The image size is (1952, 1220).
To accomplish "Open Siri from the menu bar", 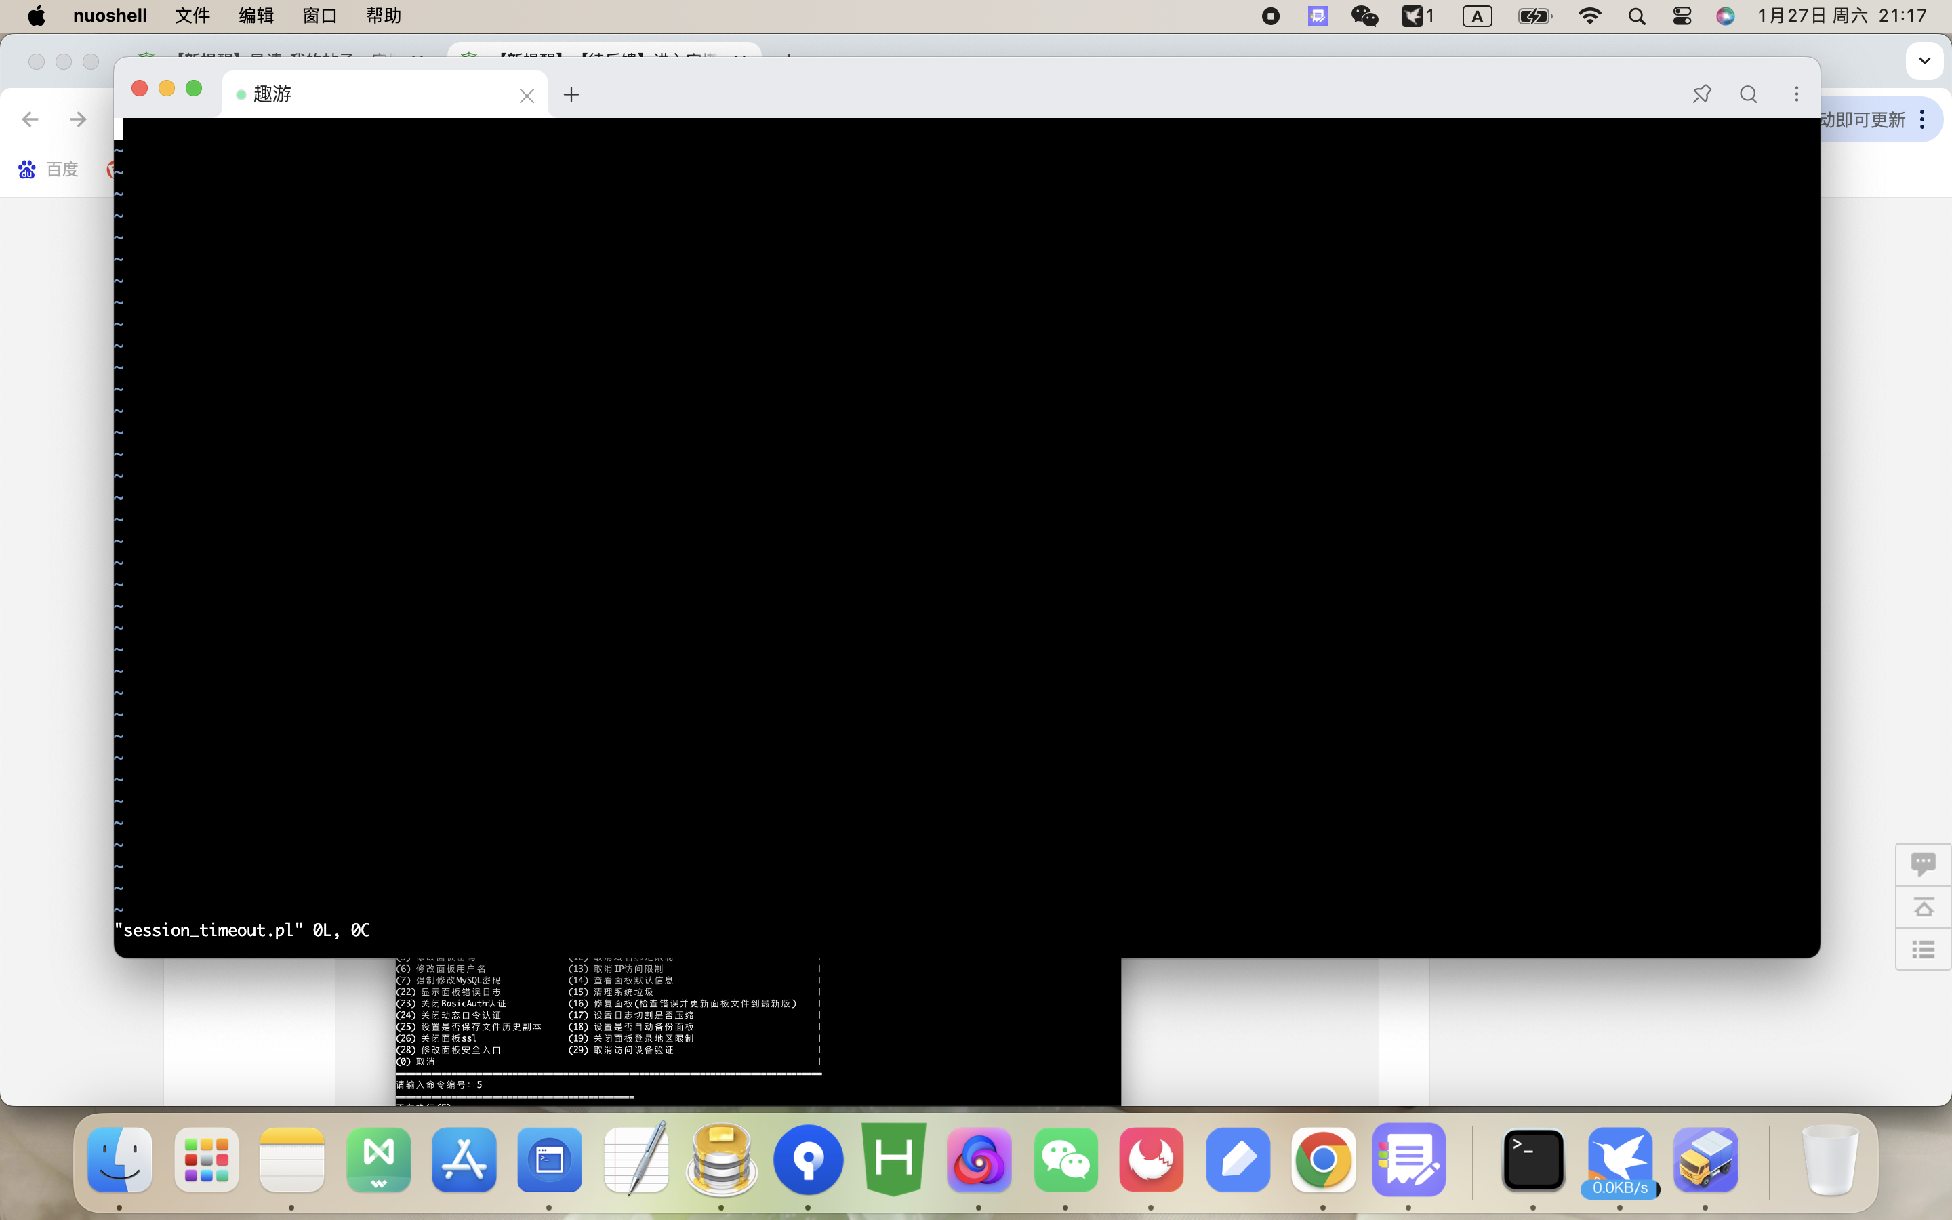I will (1726, 16).
